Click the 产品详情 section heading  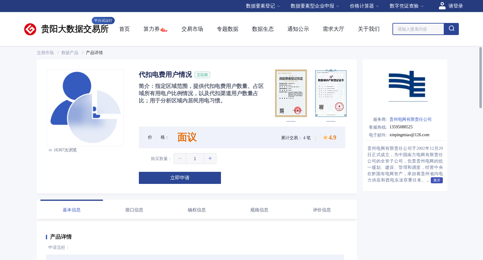point(61,237)
